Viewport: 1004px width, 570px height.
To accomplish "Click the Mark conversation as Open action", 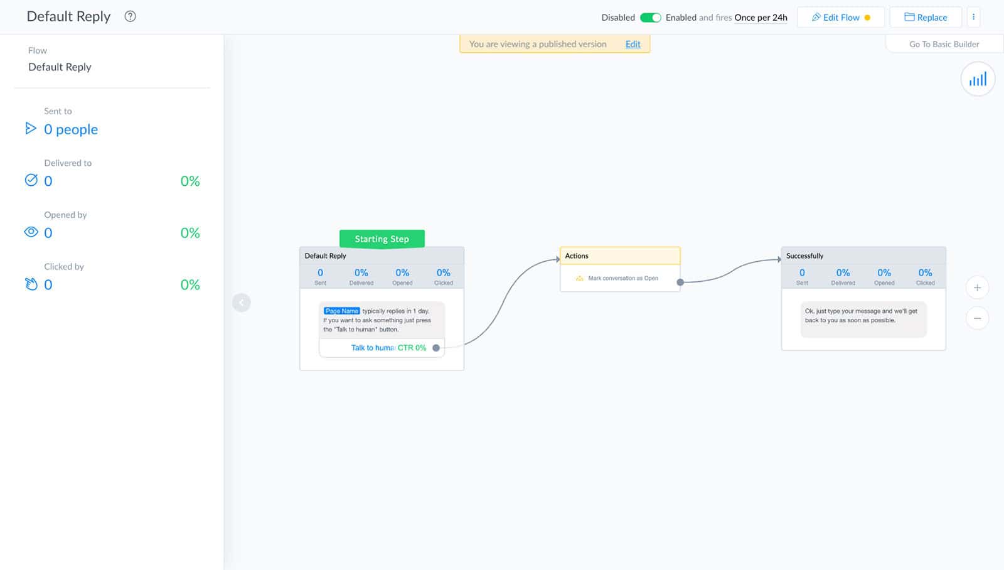I will pyautogui.click(x=617, y=278).
